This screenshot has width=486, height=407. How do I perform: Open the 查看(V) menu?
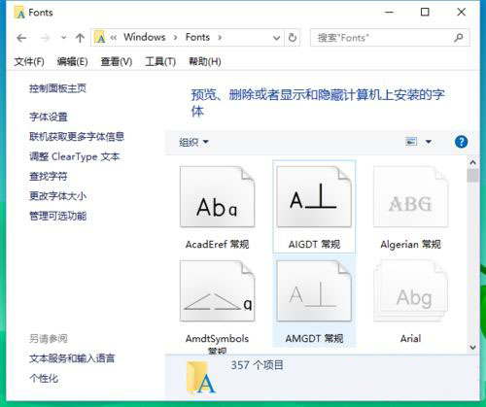pyautogui.click(x=117, y=61)
